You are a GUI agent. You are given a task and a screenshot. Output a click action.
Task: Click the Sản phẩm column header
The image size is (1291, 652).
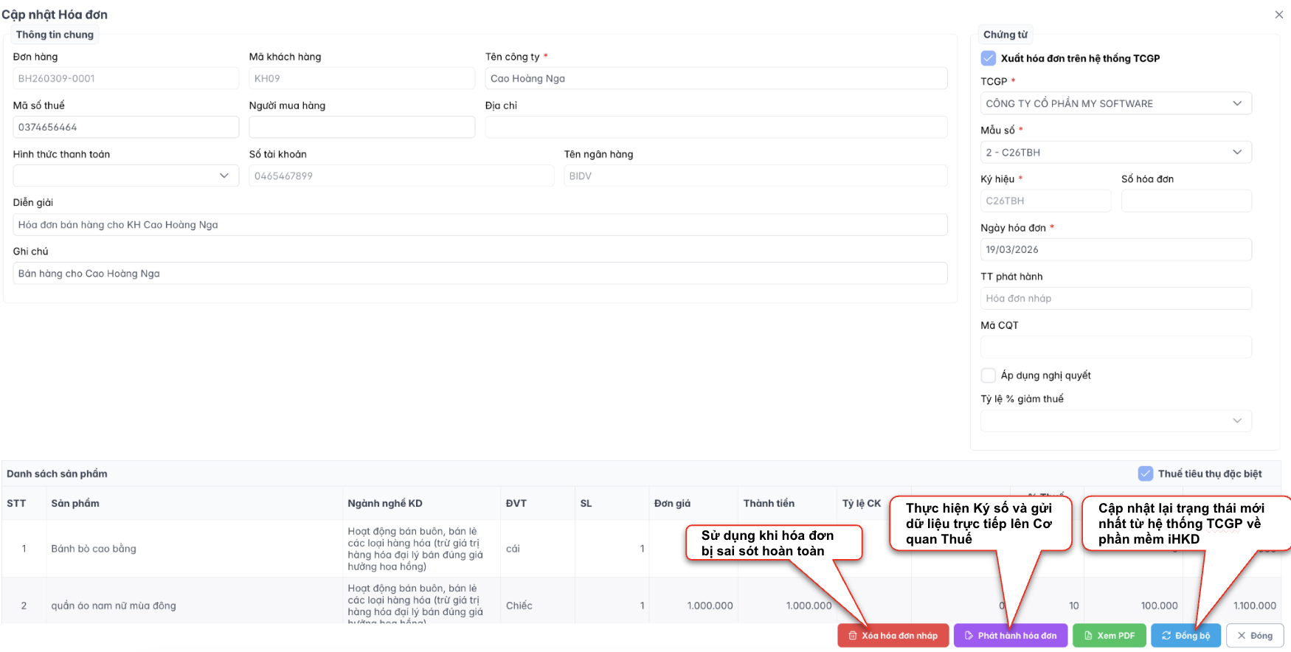coord(75,504)
